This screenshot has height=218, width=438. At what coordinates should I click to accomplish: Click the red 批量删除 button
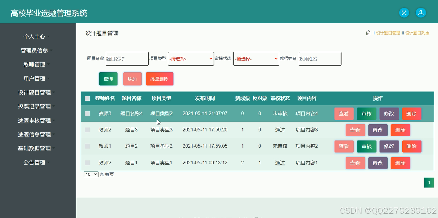pyautogui.click(x=159, y=79)
